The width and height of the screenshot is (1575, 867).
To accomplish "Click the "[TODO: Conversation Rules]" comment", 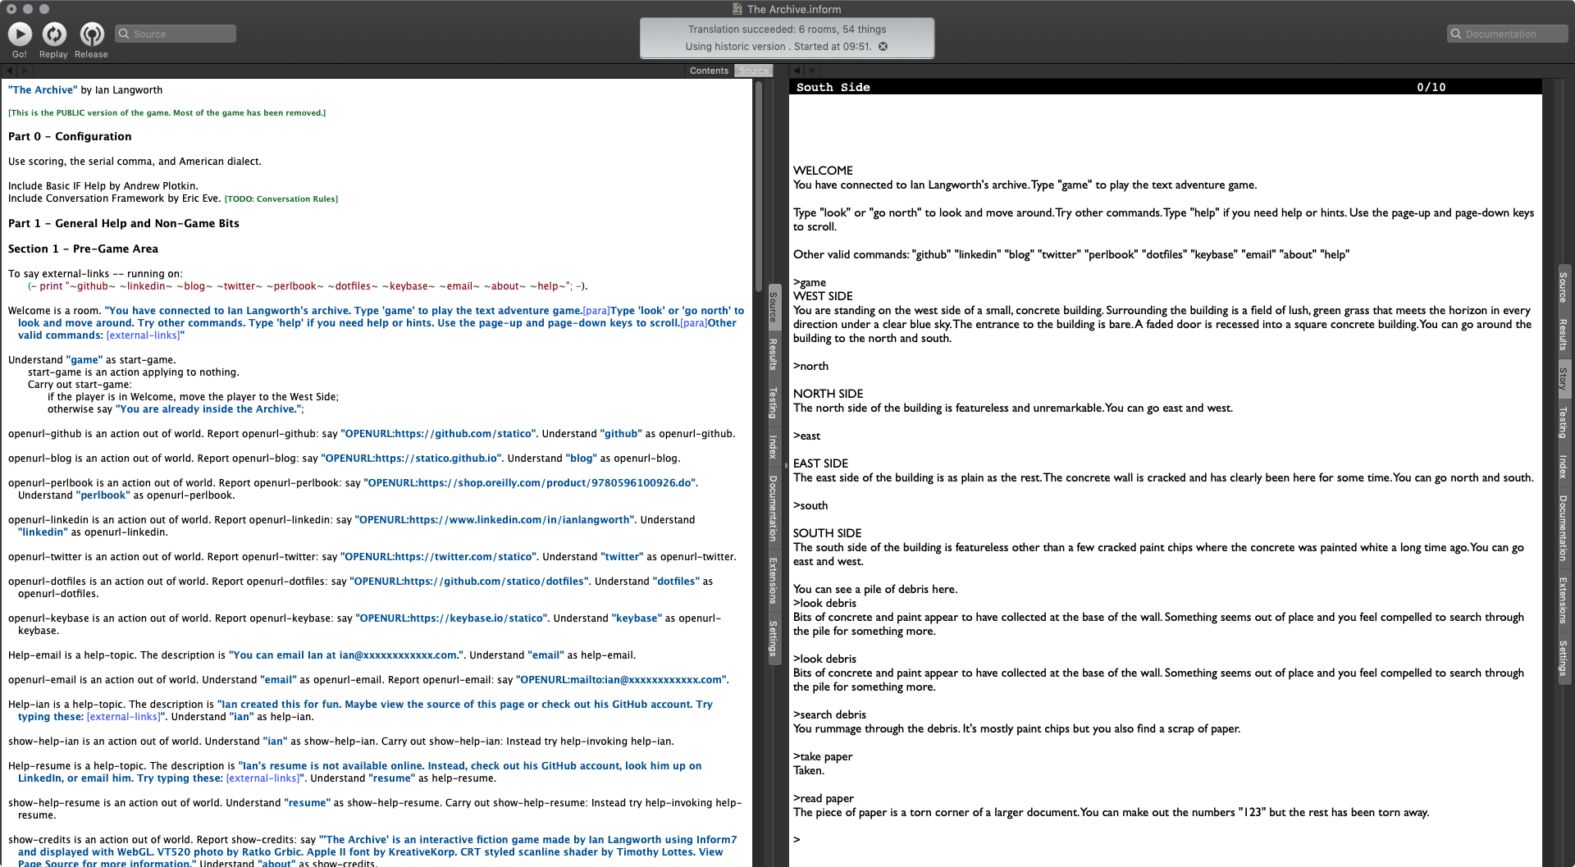I will pyautogui.click(x=281, y=198).
